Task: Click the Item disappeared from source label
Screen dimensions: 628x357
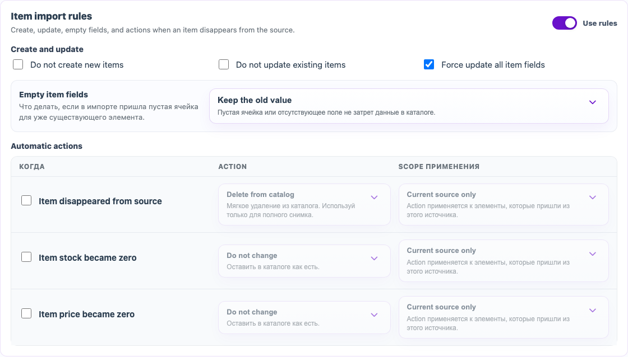Action: pyautogui.click(x=100, y=201)
